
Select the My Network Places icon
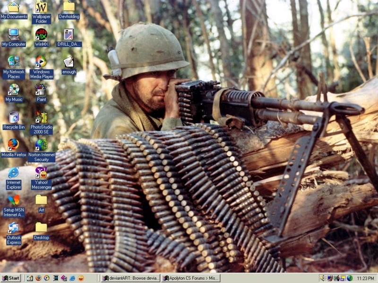pyautogui.click(x=14, y=62)
